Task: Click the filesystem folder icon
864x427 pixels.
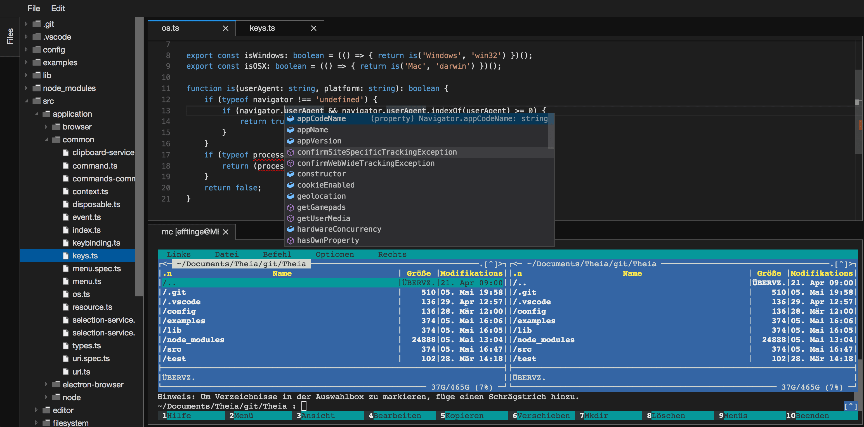Action: [47, 423]
